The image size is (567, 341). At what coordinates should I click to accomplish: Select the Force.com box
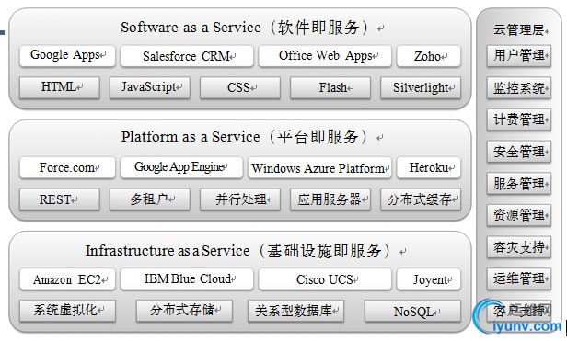(x=67, y=167)
